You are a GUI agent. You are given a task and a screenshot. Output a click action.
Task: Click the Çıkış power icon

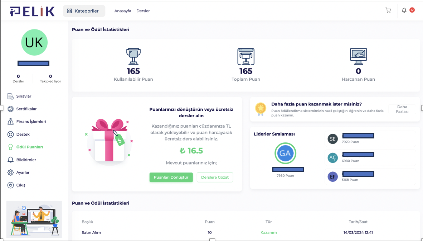[10, 185]
